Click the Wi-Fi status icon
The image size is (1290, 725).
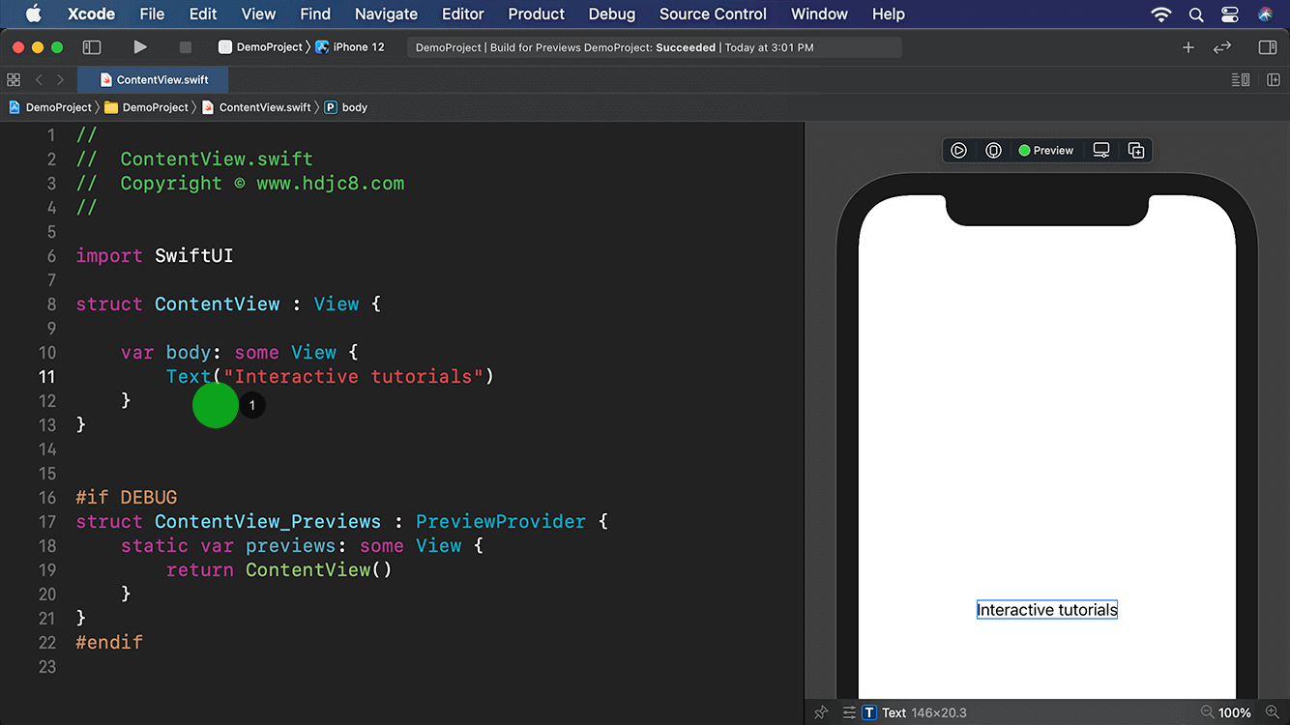pyautogui.click(x=1160, y=14)
